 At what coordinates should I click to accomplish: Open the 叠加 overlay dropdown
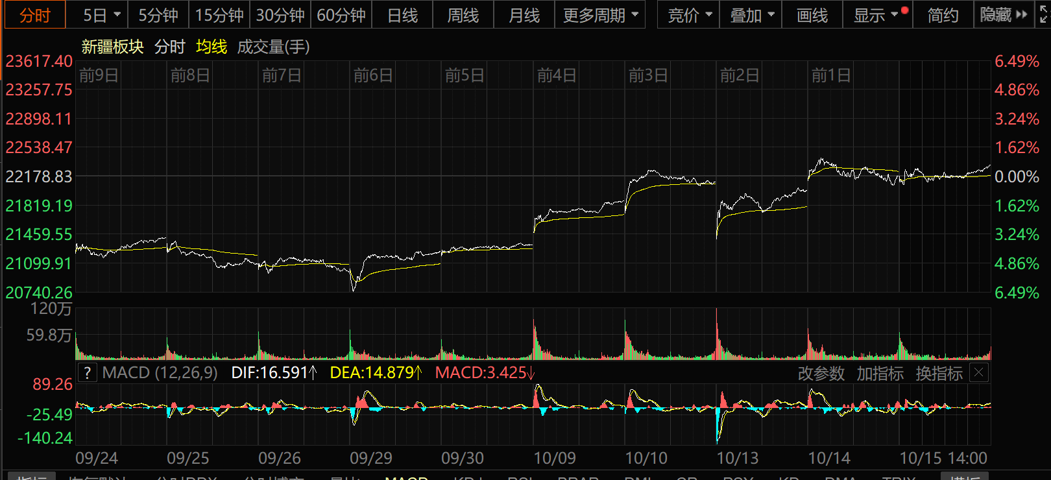[752, 15]
